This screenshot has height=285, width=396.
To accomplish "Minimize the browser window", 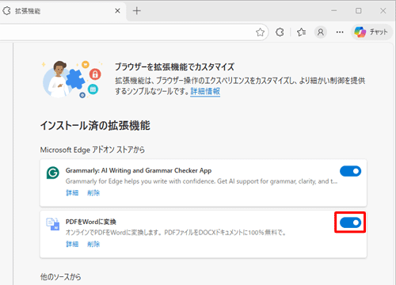I will point(334,11).
